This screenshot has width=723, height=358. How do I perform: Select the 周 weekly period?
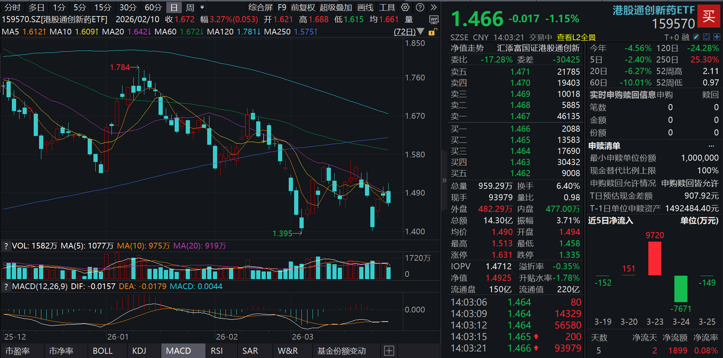click(190, 7)
